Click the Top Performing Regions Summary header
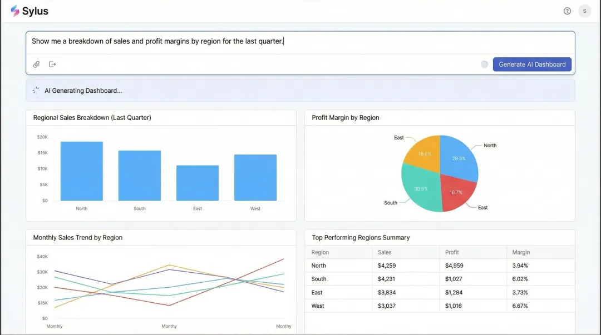Image resolution: width=601 pixels, height=335 pixels. click(361, 237)
